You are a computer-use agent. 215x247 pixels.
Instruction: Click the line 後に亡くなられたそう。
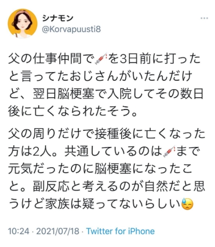(x=72, y=111)
